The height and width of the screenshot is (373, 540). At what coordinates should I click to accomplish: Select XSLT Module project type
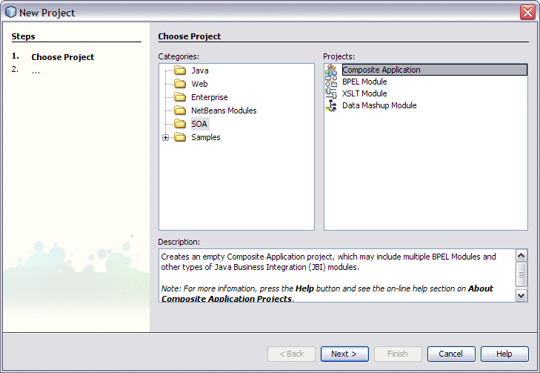click(x=364, y=93)
